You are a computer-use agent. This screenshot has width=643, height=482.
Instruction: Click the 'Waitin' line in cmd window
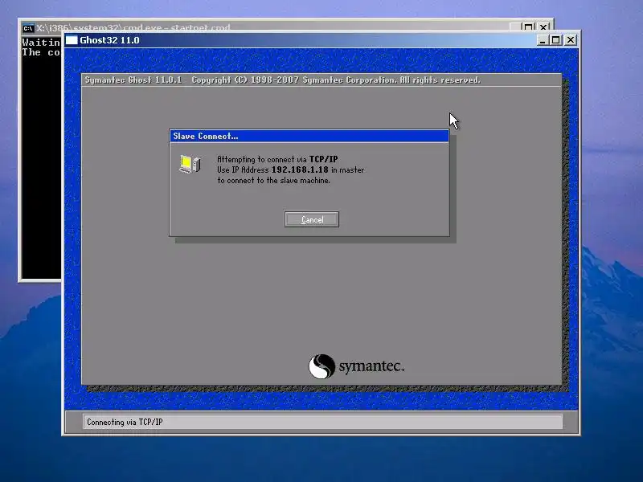pos(41,43)
